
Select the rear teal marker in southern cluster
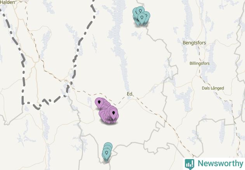[x=108, y=144]
